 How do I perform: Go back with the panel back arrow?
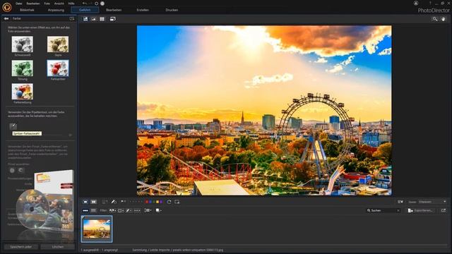coord(6,18)
